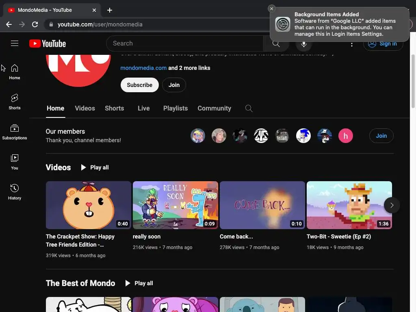Go forward with the browser forward arrow

pos(22,24)
